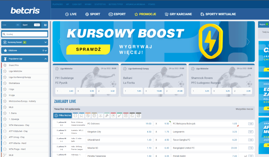Show next banner with right arrow
The height and width of the screenshot is (157, 269).
(x=248, y=42)
